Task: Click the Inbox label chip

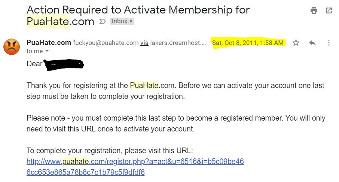Action: 120,21
